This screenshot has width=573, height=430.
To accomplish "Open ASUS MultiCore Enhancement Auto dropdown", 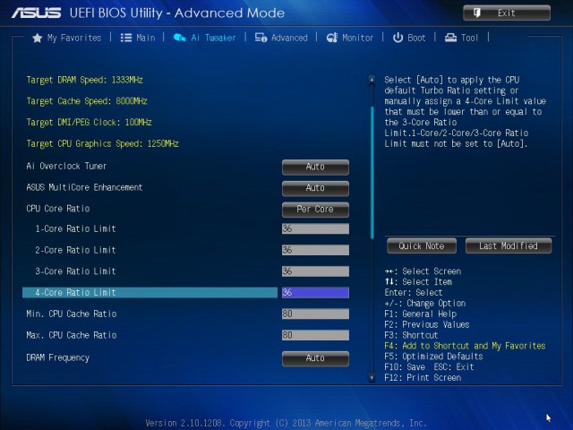I will point(315,188).
